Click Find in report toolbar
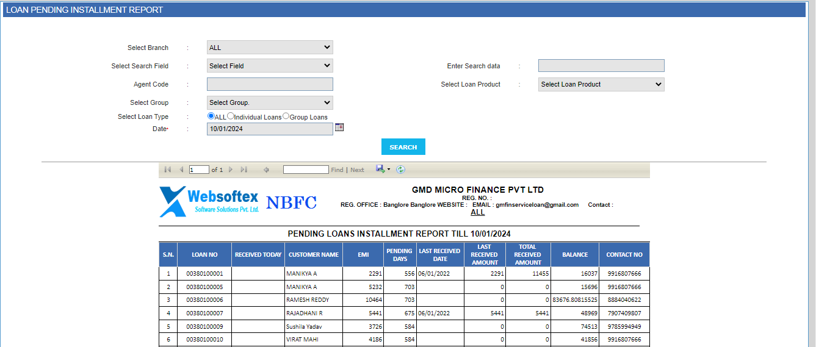The image size is (816, 347). [x=337, y=170]
